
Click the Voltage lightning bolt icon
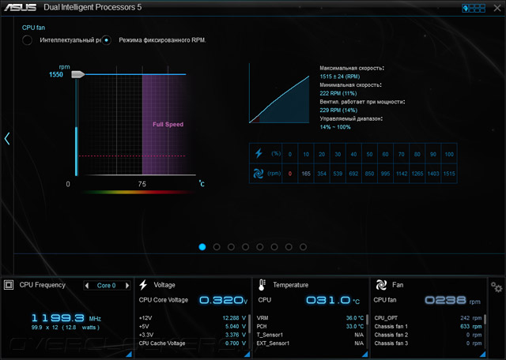143,285
